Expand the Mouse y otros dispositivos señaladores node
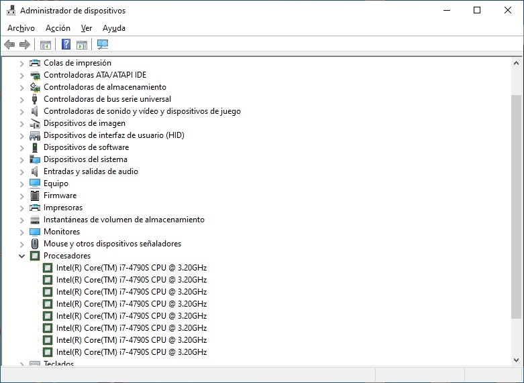The width and height of the screenshot is (524, 383). click(x=21, y=244)
